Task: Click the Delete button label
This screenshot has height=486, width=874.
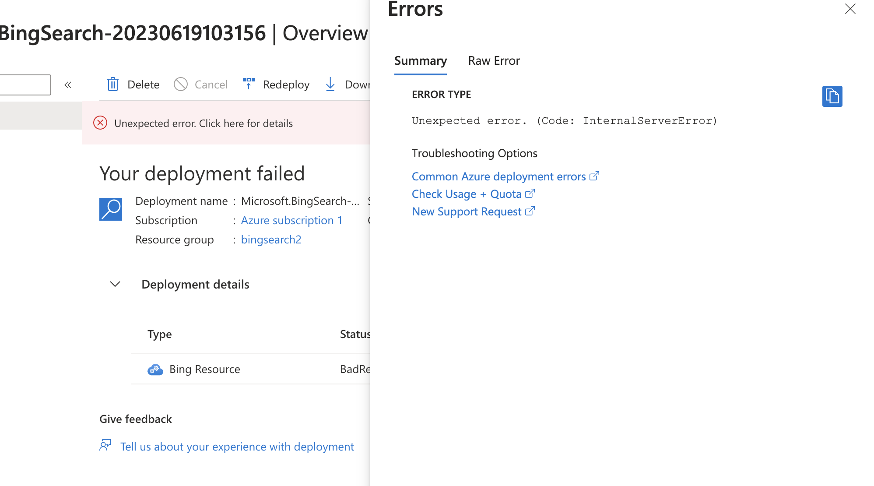Action: [143, 85]
